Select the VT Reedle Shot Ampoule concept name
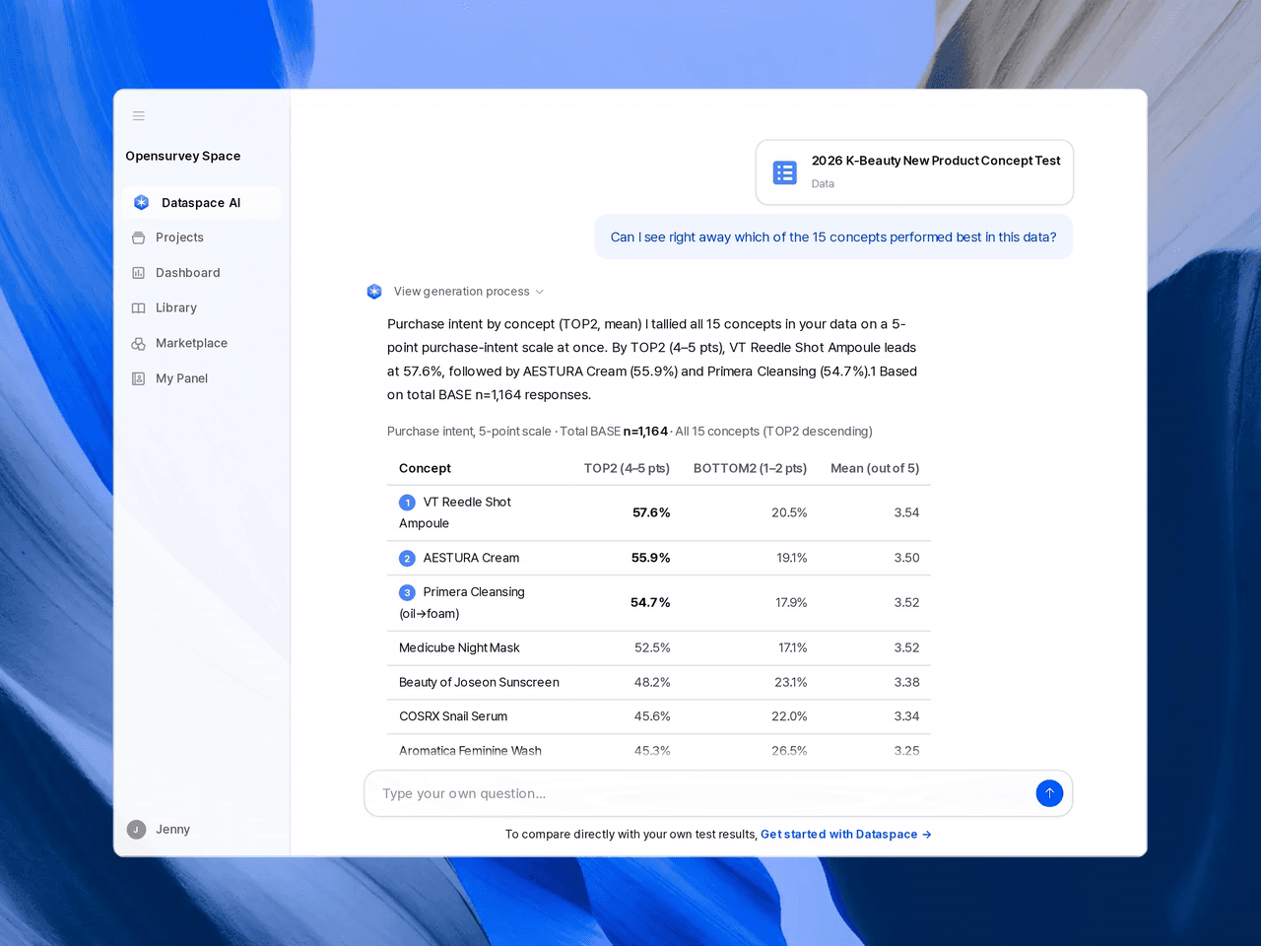1261x946 pixels. click(455, 512)
